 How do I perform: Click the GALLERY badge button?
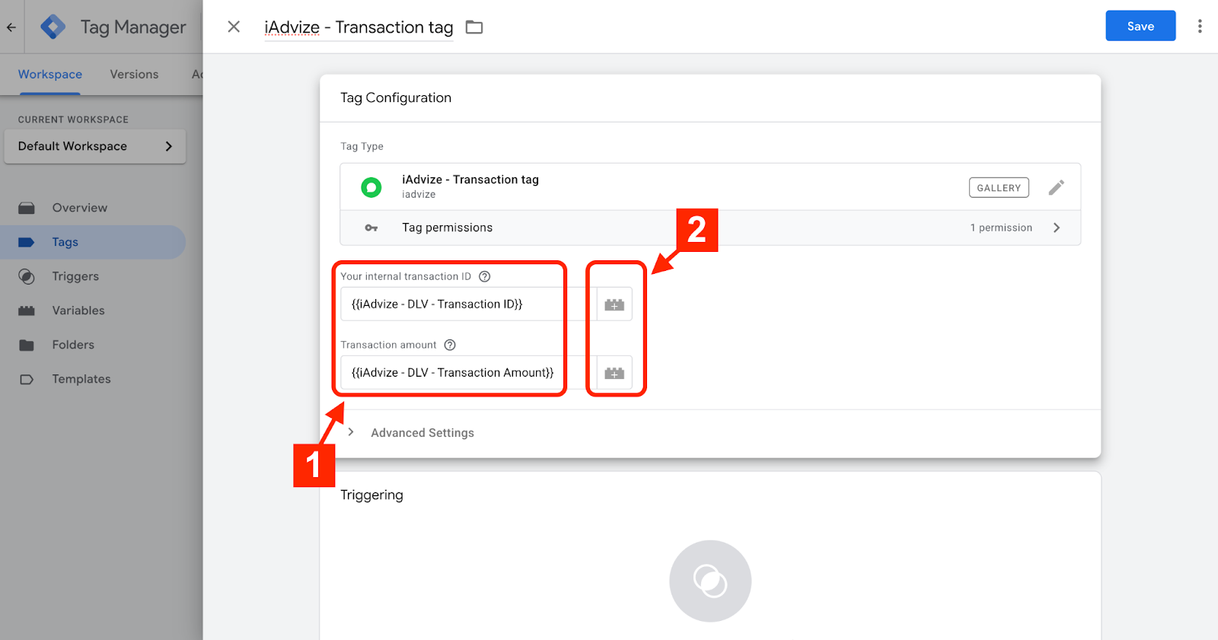pyautogui.click(x=998, y=188)
